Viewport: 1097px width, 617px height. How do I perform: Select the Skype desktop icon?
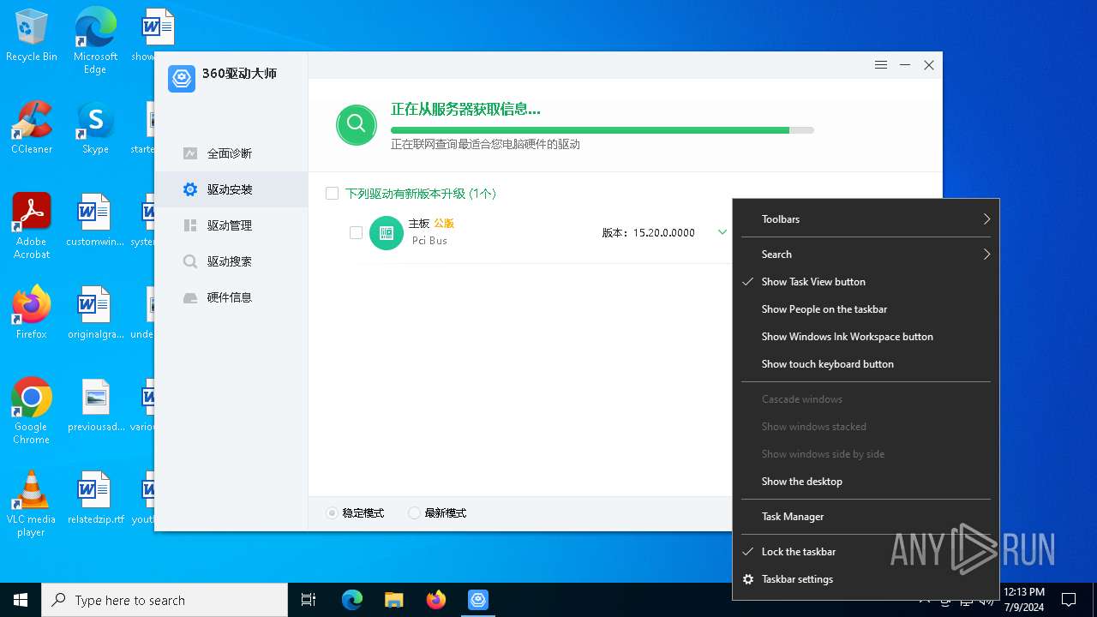point(95,129)
